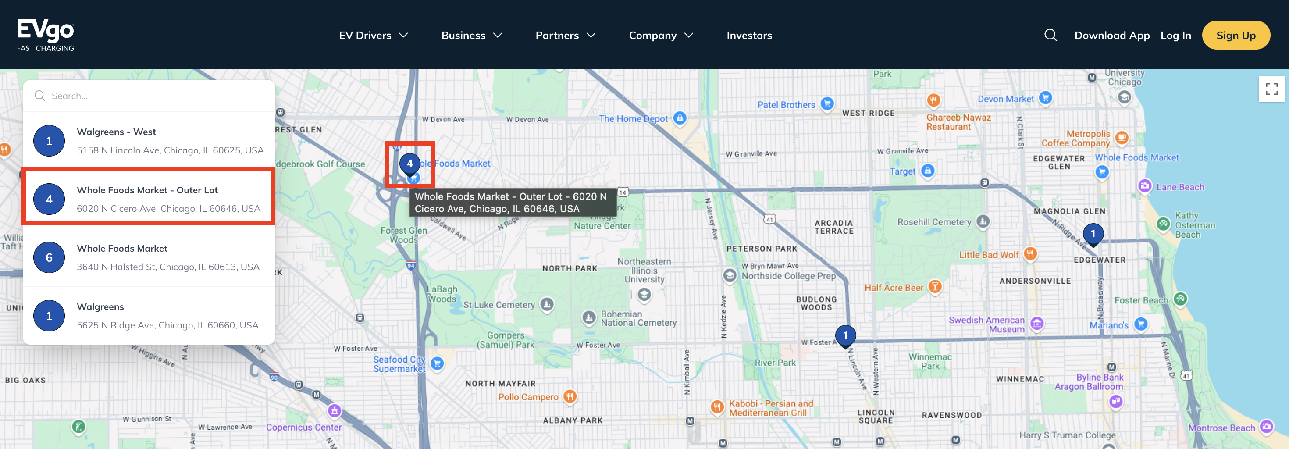
Task: Select Whole Foods Market - Outer Lot listing
Action: point(149,199)
